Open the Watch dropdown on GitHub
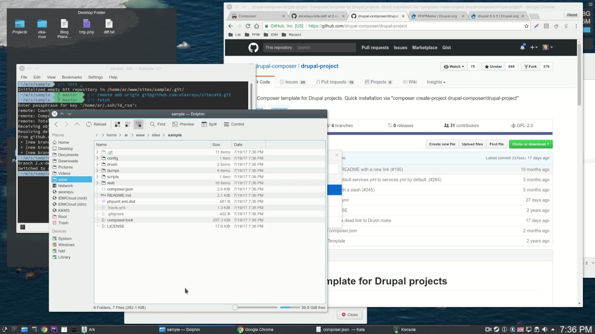595x334 pixels. [453, 66]
